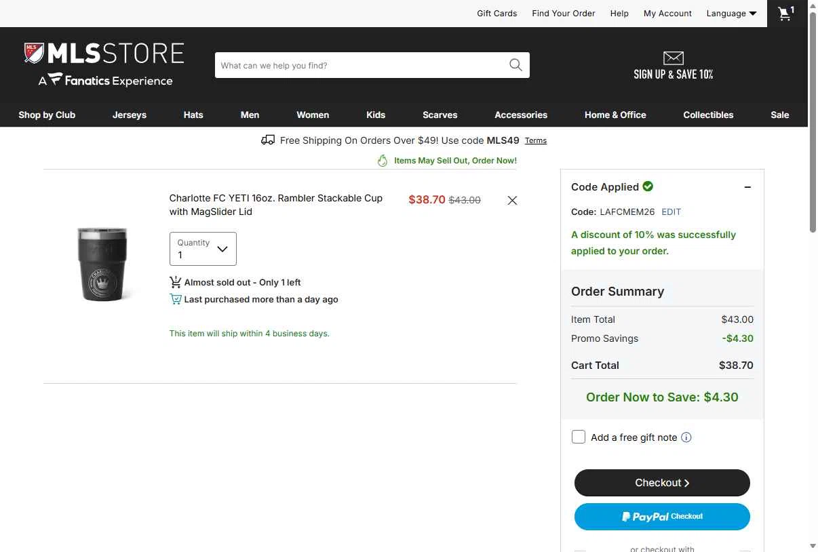The image size is (818, 552).
Task: Open the Help link
Action: click(x=619, y=14)
